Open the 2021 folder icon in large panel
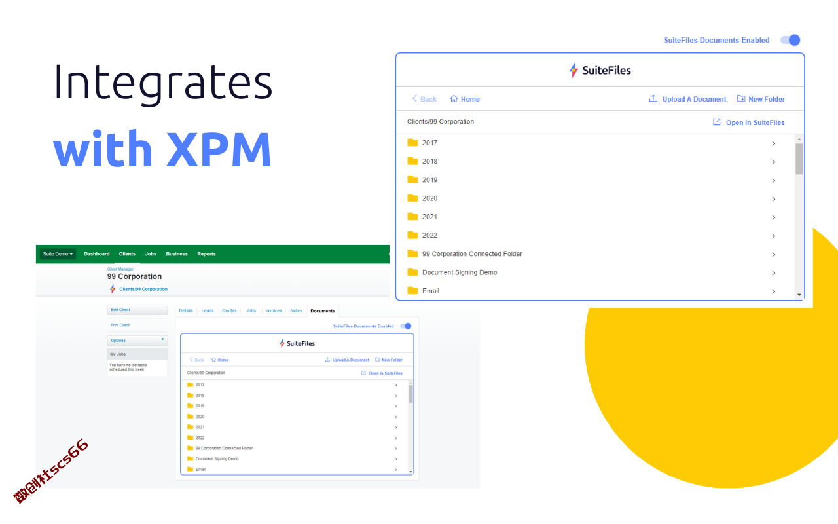Viewport: 838px width, 524px height. (412, 216)
